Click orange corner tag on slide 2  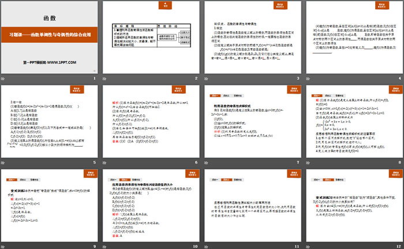[x=165, y=5]
